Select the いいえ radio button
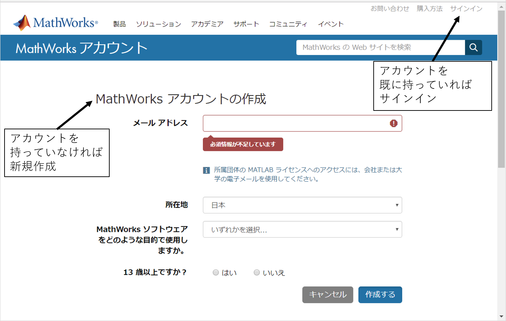The width and height of the screenshot is (506, 321). (x=257, y=273)
